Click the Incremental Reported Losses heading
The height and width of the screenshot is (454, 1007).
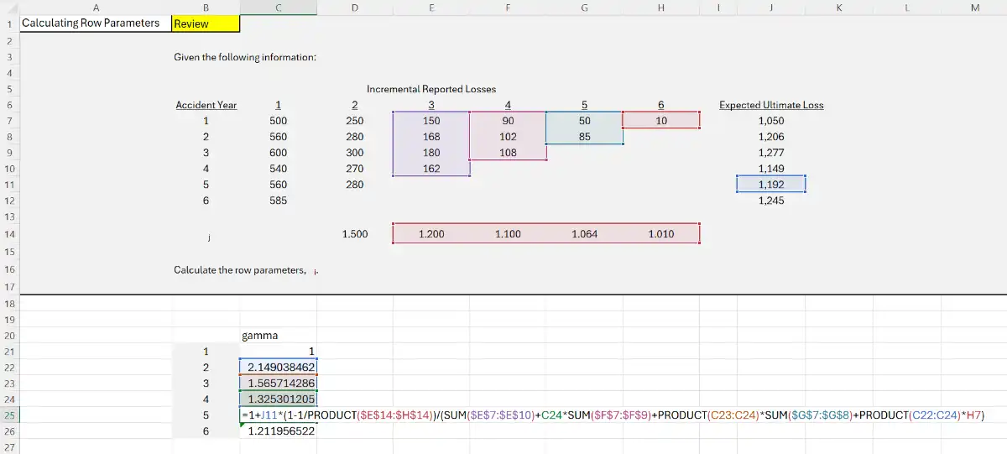(x=430, y=89)
